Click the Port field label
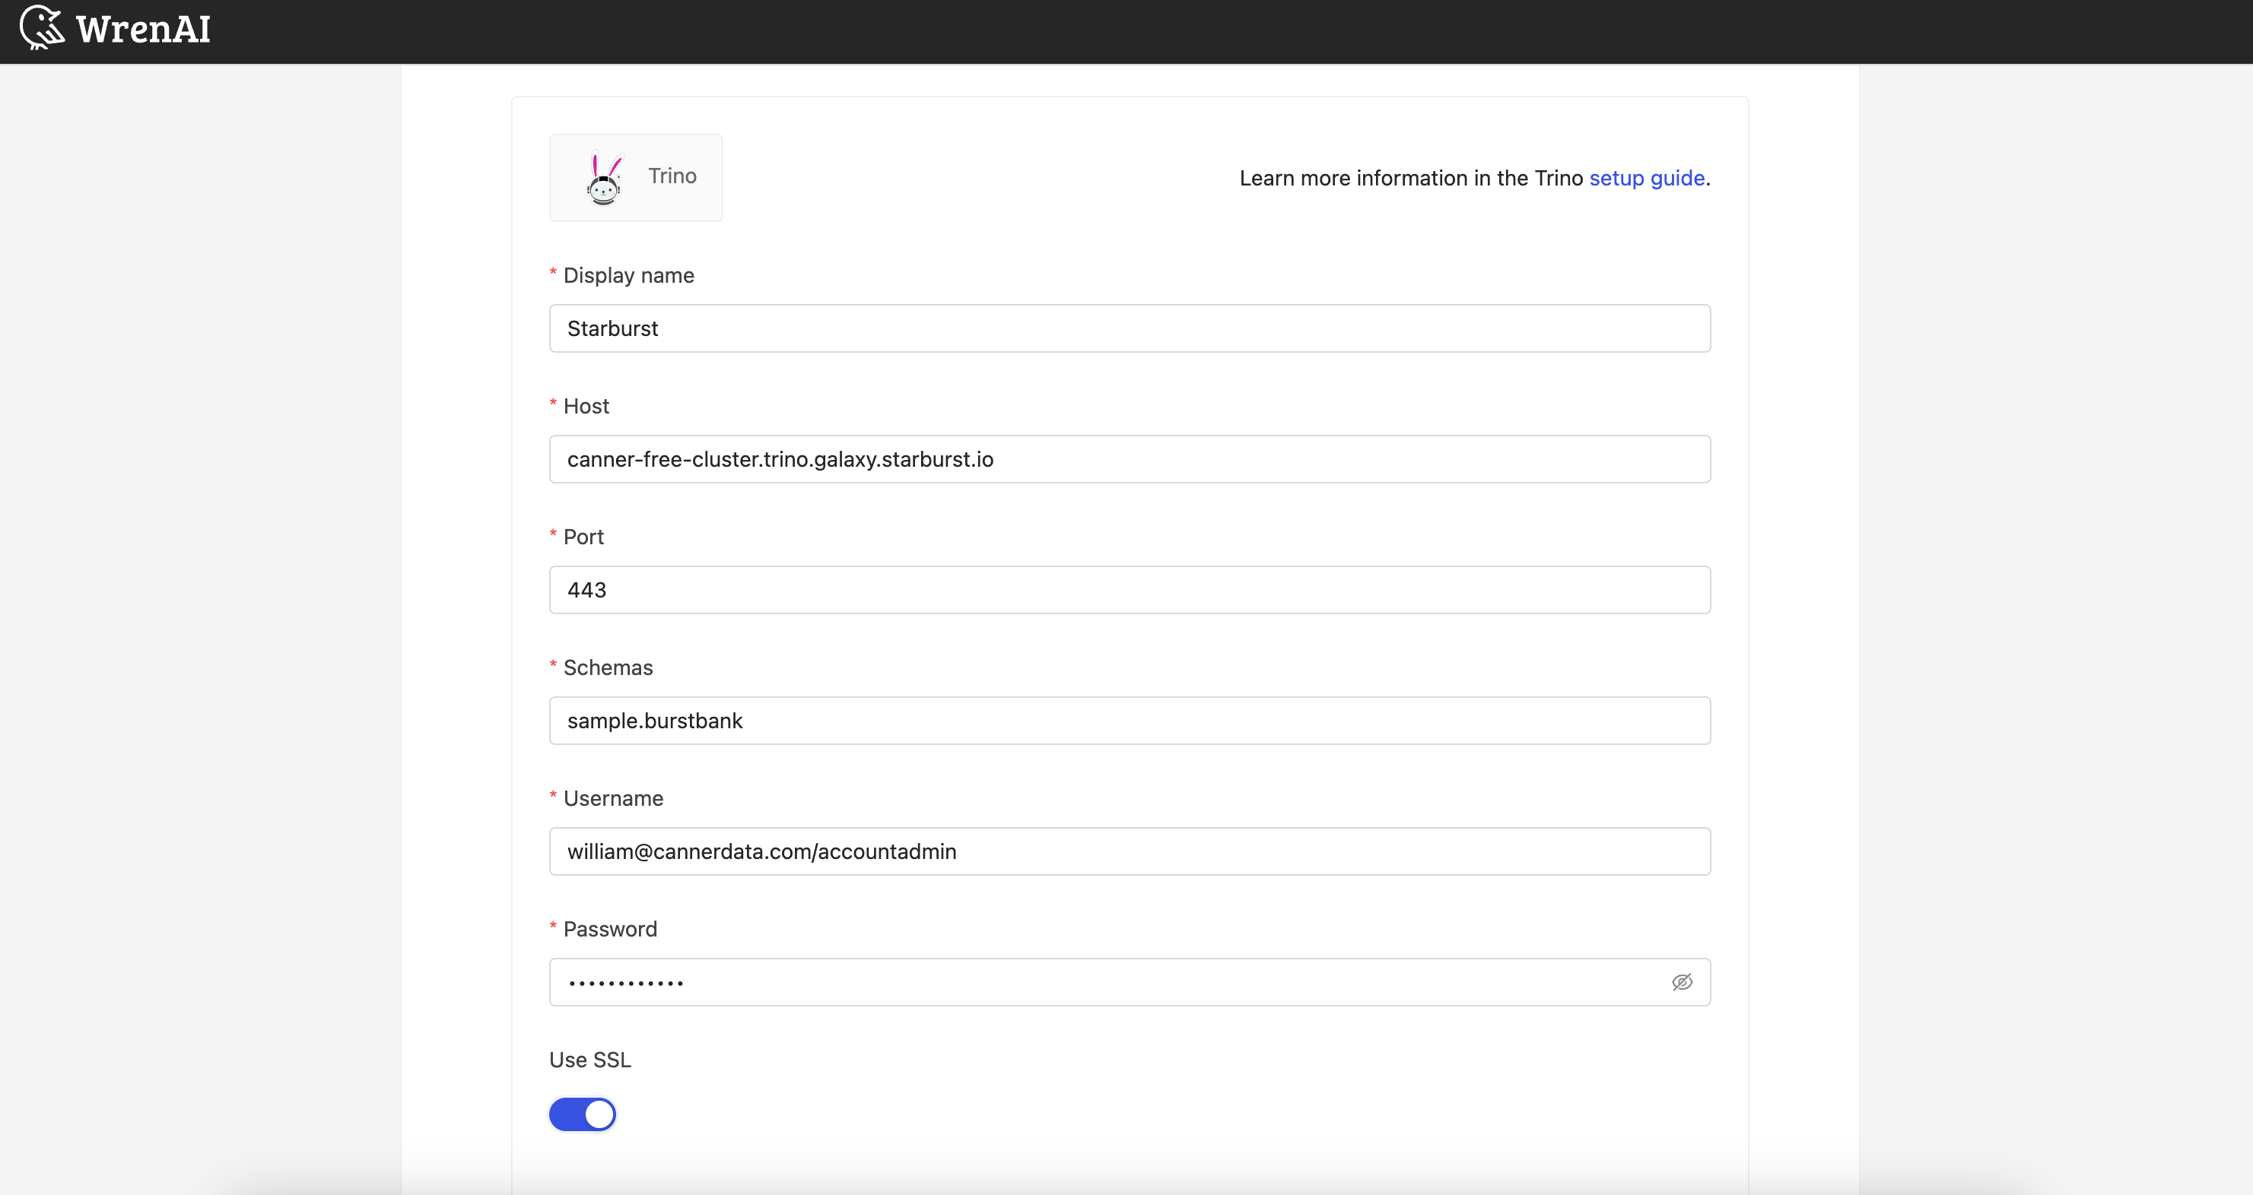 (583, 537)
